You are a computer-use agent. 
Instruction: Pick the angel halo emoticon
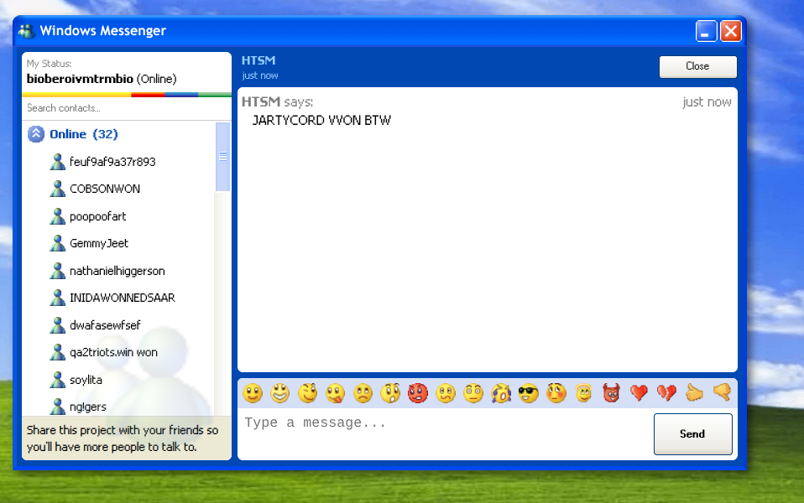point(583,393)
